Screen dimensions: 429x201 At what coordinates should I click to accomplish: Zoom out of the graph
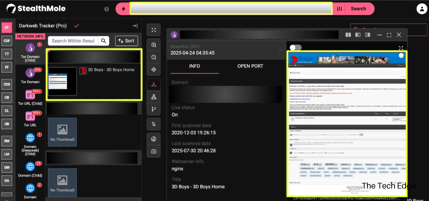[154, 57]
